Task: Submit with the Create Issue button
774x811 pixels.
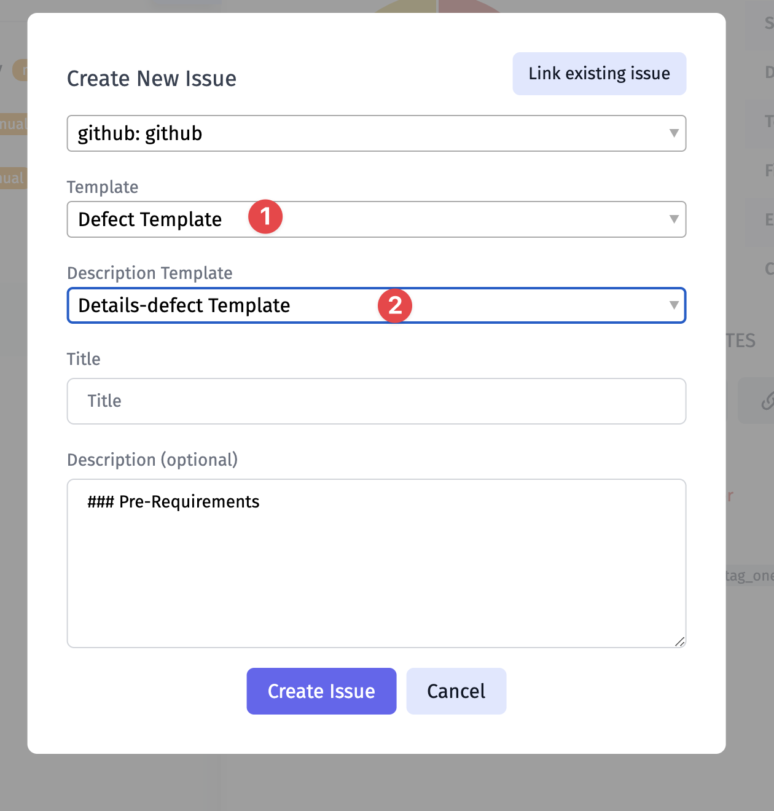Action: point(321,691)
